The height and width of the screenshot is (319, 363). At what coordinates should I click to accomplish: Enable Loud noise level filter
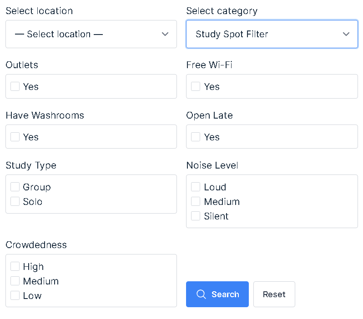(x=196, y=187)
